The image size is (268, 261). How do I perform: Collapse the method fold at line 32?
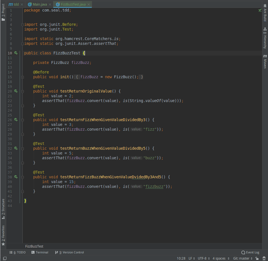22,149
